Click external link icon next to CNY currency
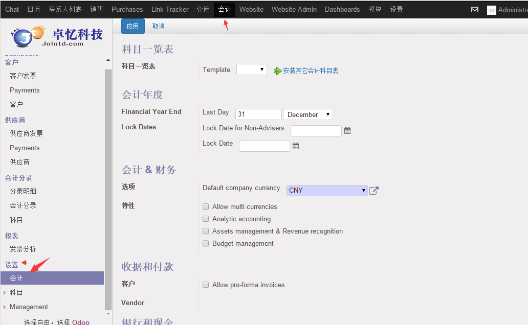528x325 pixels. tap(374, 191)
